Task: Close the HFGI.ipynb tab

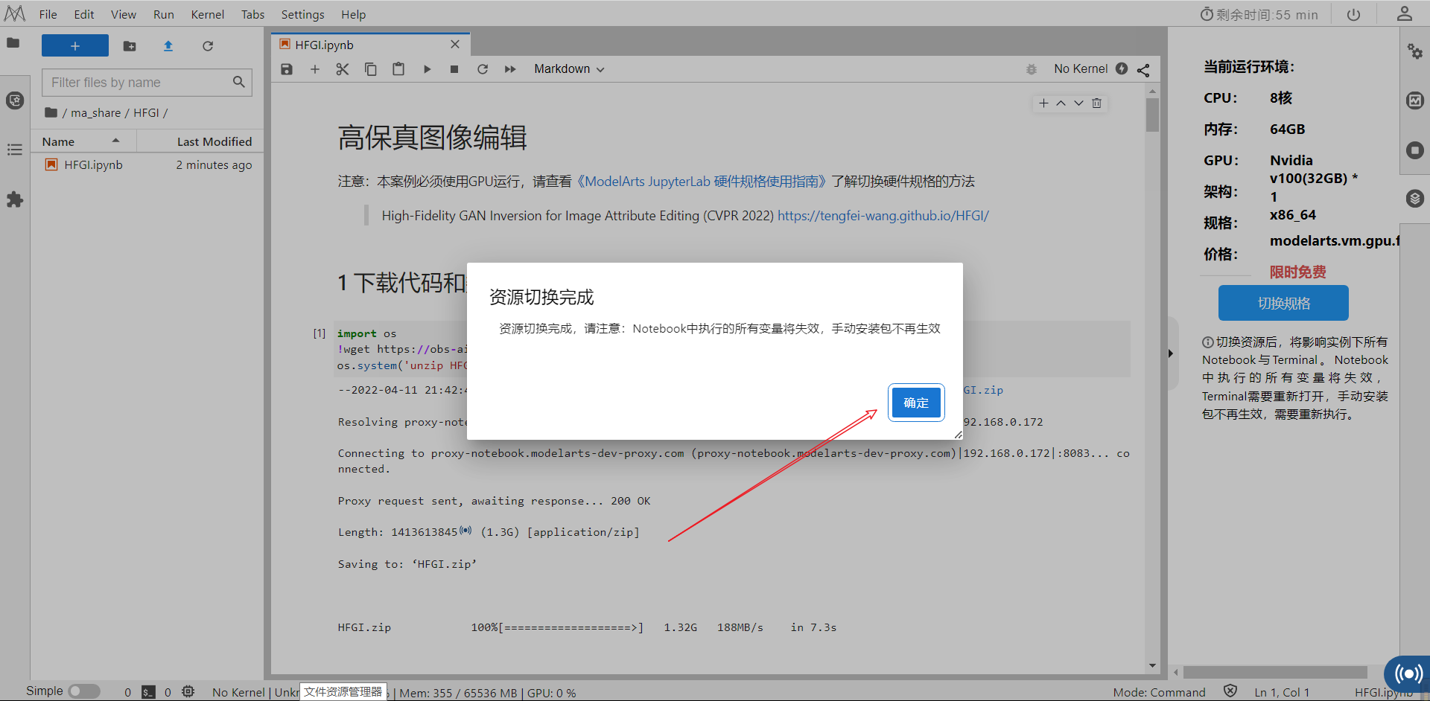Action: pos(455,45)
